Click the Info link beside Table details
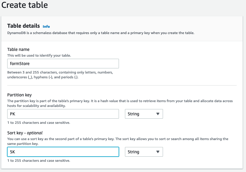The width and height of the screenshot is (246, 172). click(46, 26)
